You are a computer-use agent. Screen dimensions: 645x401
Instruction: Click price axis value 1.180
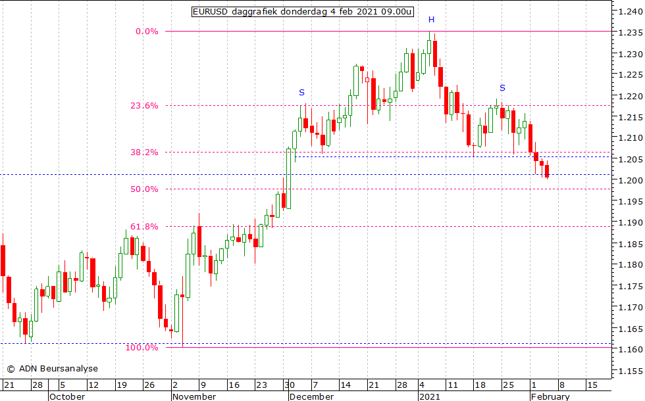(631, 265)
